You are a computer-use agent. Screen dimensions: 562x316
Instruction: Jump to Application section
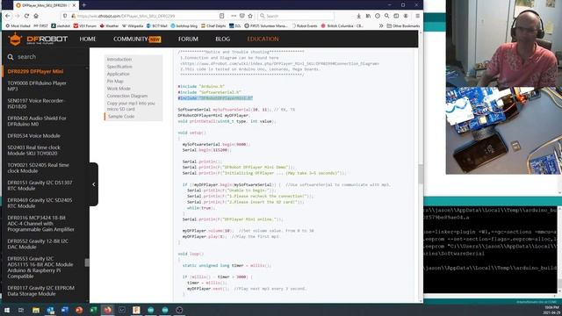pos(118,74)
